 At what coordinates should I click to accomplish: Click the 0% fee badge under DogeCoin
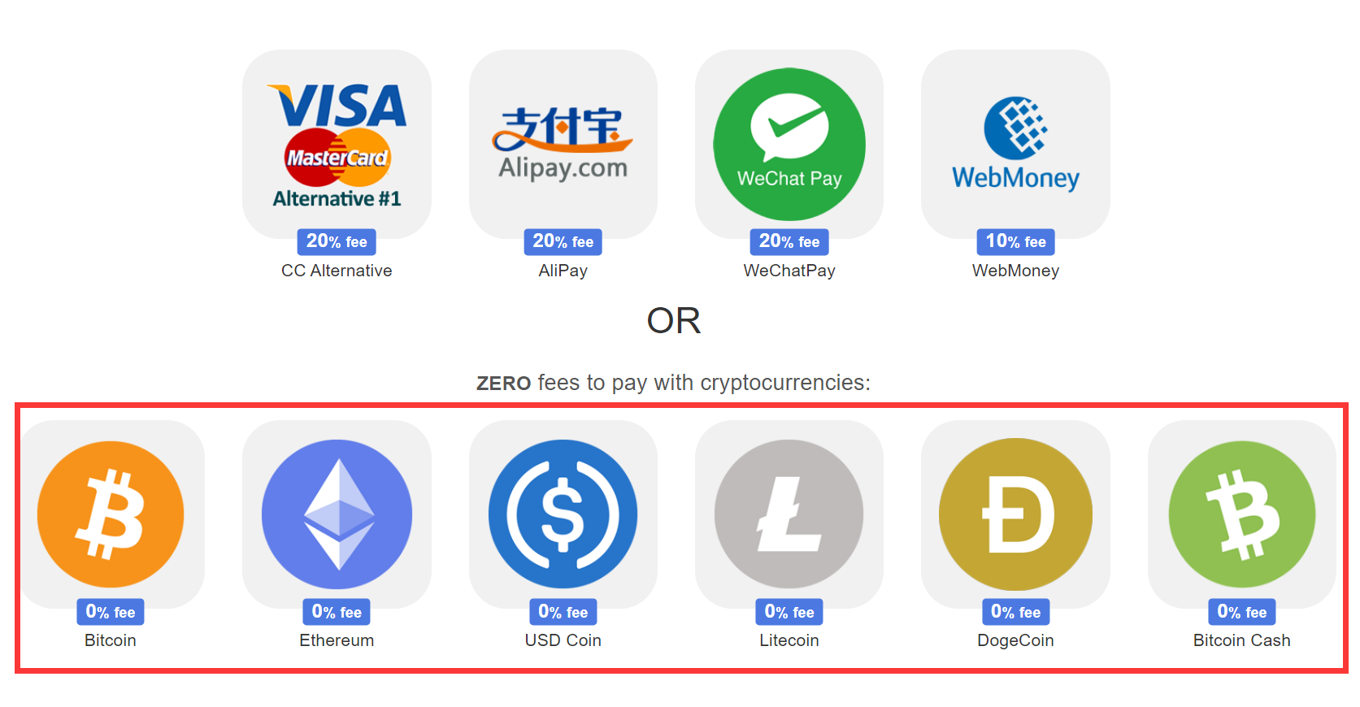point(1015,612)
